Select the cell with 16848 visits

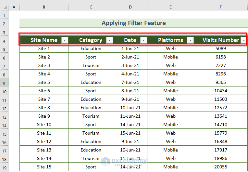[x=221, y=142]
